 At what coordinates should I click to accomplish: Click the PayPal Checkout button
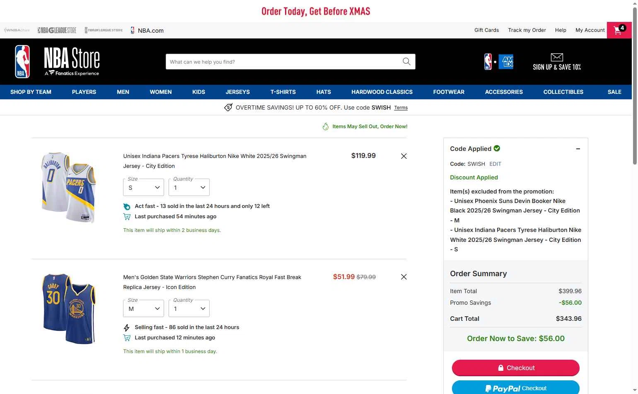coord(515,387)
